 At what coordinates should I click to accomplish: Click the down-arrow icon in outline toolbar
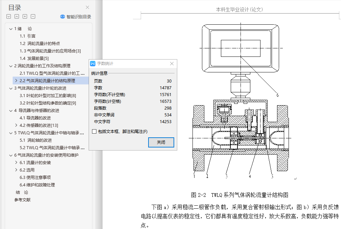(x=9, y=17)
